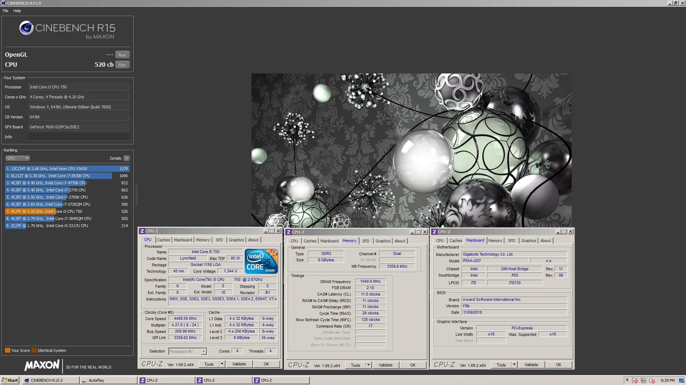
Task: Expand Tools arrow in Mainboard CPU-Z window
Action: 514,365
